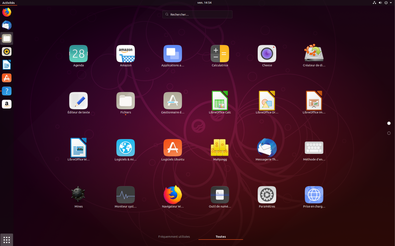The width and height of the screenshot is (395, 246).
Task: Switch to the Fréquemment utilisées tab
Action: (174, 237)
